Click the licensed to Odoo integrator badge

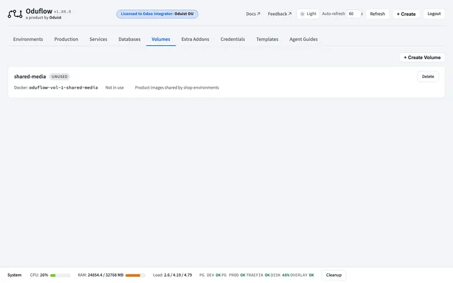(157, 14)
